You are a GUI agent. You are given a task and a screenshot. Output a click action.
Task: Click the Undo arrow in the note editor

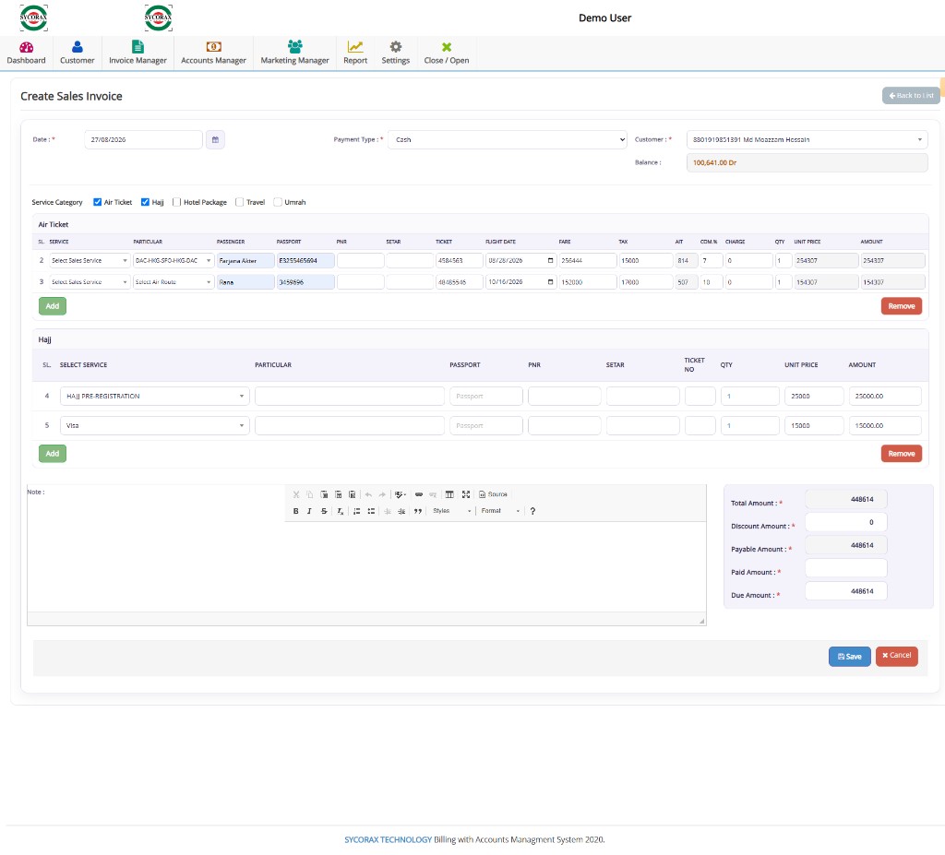pos(368,494)
